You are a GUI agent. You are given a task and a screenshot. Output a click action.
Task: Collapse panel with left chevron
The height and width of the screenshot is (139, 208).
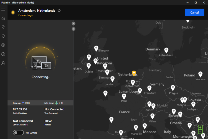click(x=73, y=29)
